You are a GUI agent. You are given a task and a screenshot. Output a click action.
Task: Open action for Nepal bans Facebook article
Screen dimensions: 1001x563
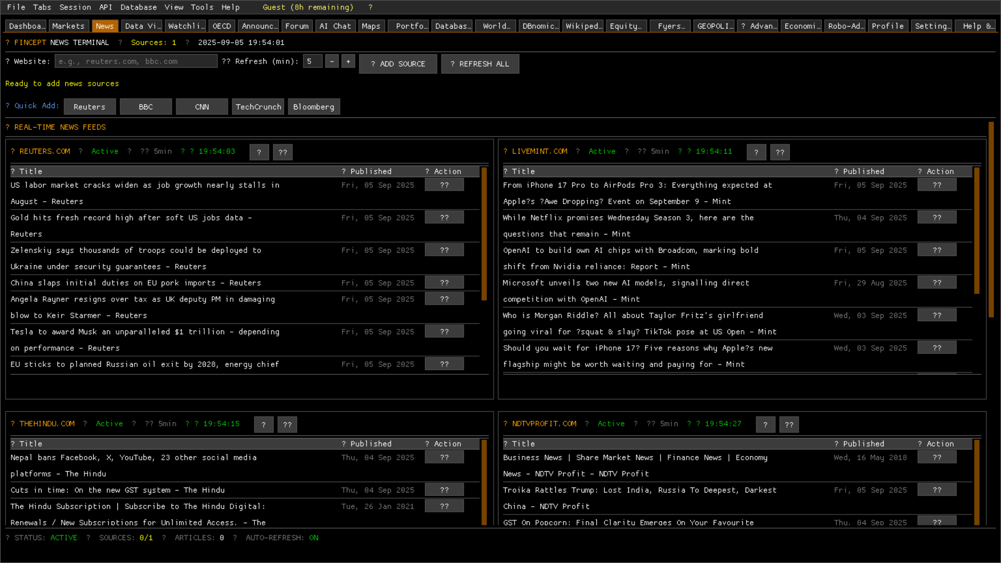click(444, 457)
